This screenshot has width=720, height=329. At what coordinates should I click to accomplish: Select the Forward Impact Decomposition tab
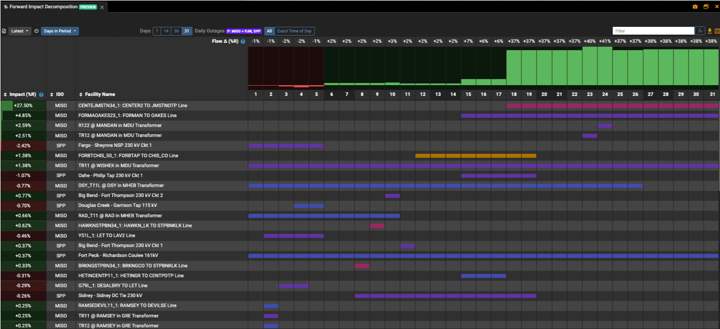[x=43, y=7]
